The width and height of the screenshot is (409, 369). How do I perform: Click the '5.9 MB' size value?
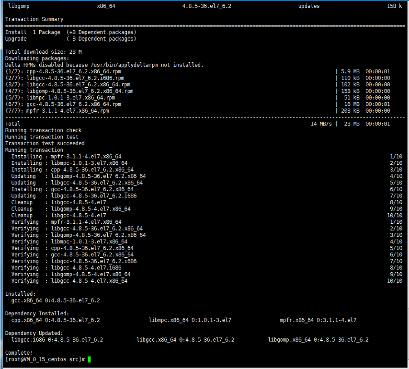[x=350, y=71]
